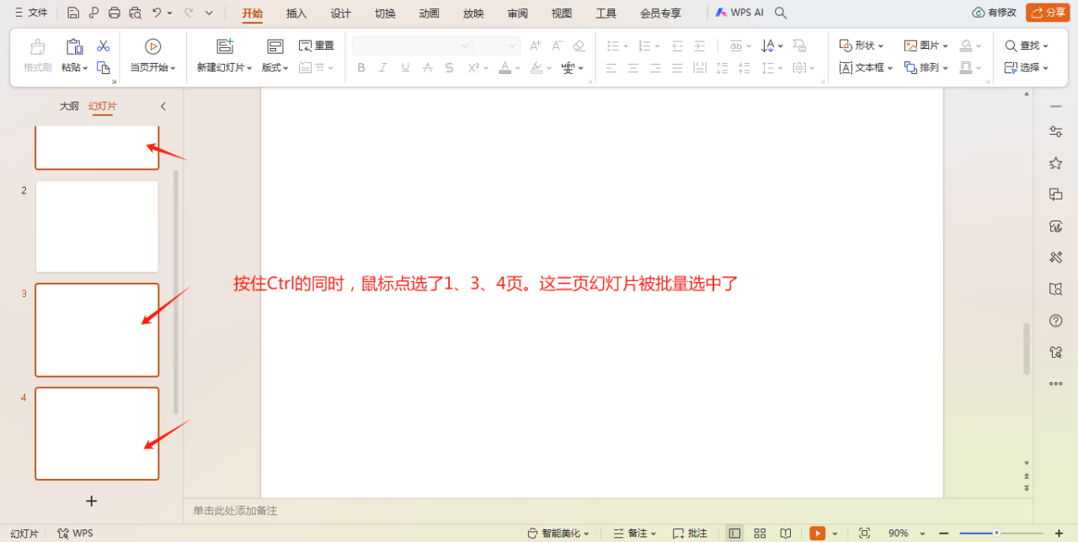Toggle italic formatting
Image resolution: width=1078 pixels, height=542 pixels.
click(x=382, y=67)
